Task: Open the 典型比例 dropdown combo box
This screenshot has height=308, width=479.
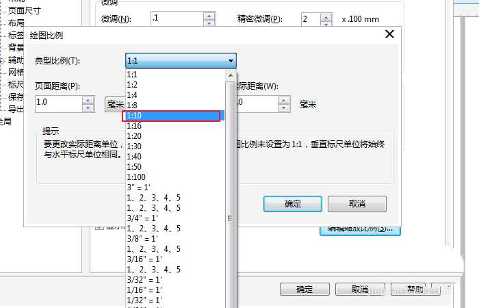Action: click(181, 61)
